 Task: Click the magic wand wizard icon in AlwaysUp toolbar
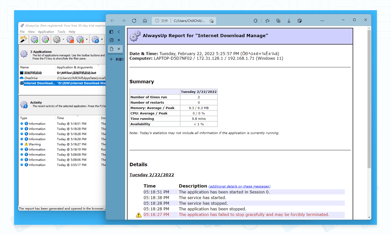pyautogui.click(x=23, y=39)
